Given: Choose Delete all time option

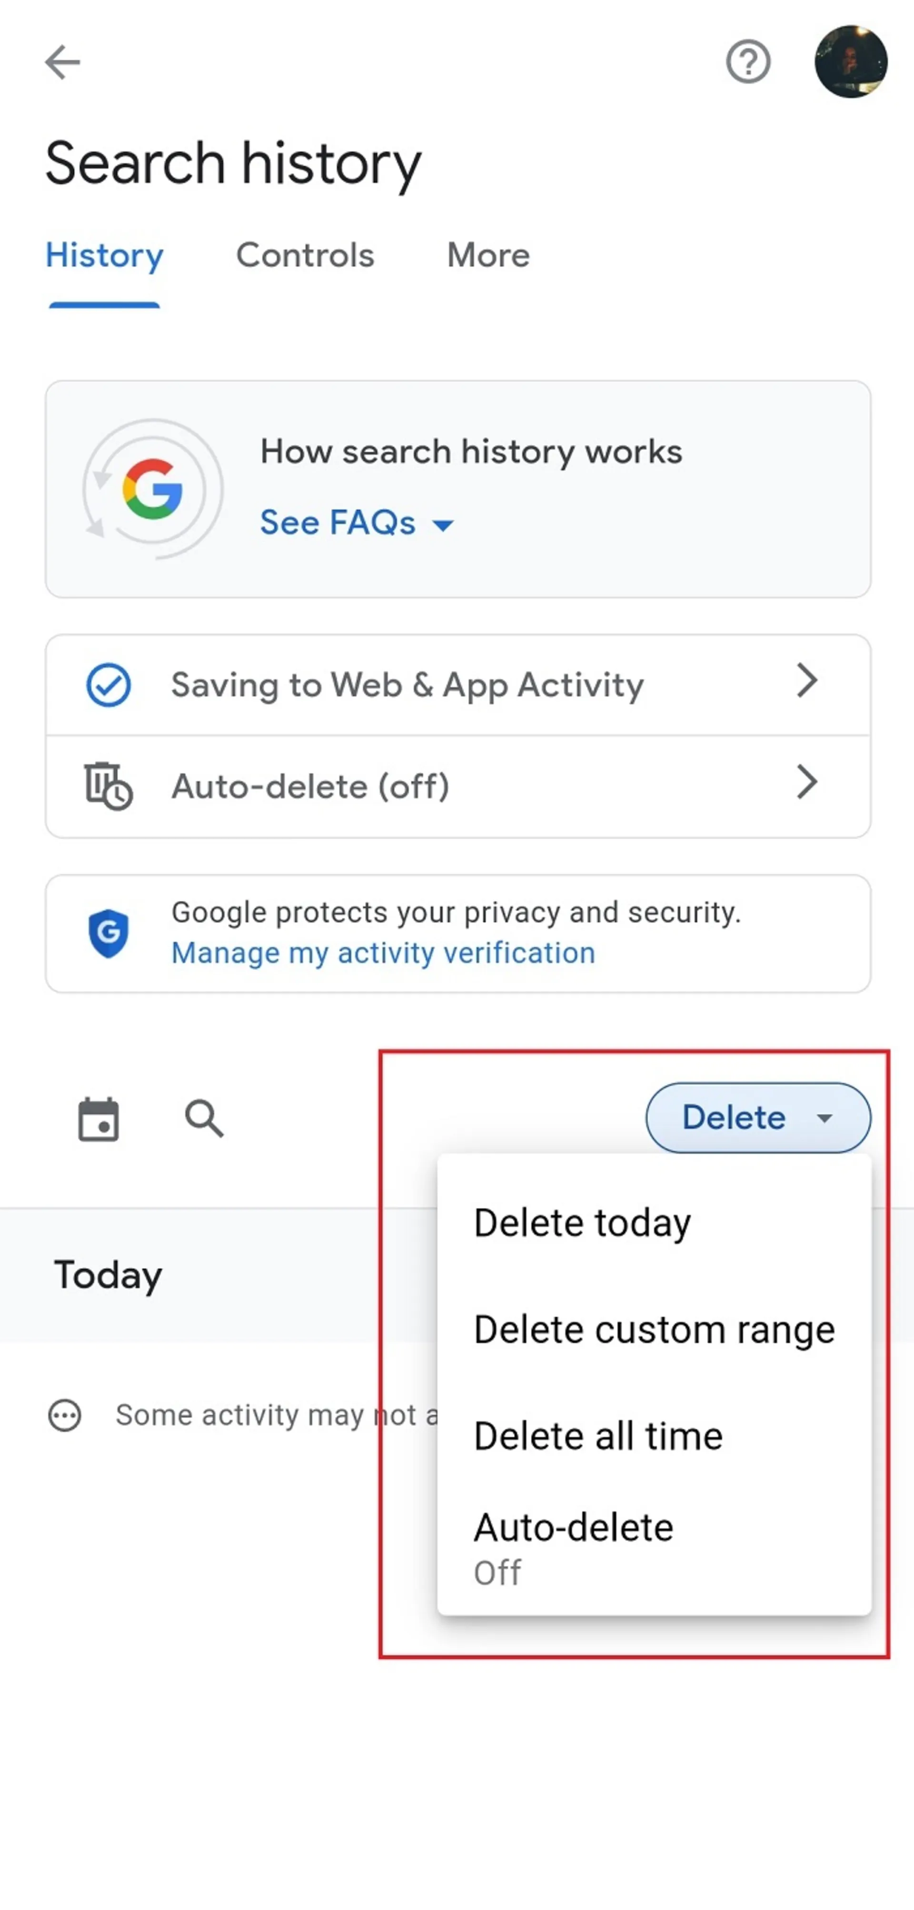Looking at the screenshot, I should (x=597, y=1436).
